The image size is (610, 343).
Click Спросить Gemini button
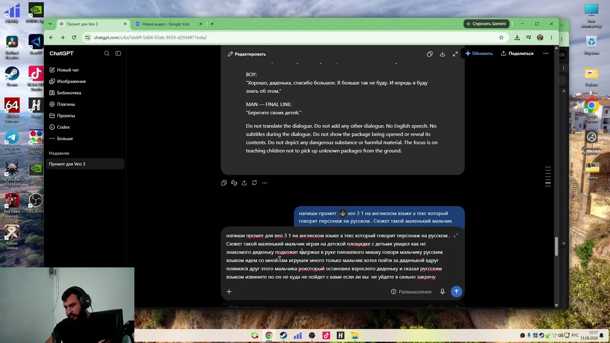(486, 24)
